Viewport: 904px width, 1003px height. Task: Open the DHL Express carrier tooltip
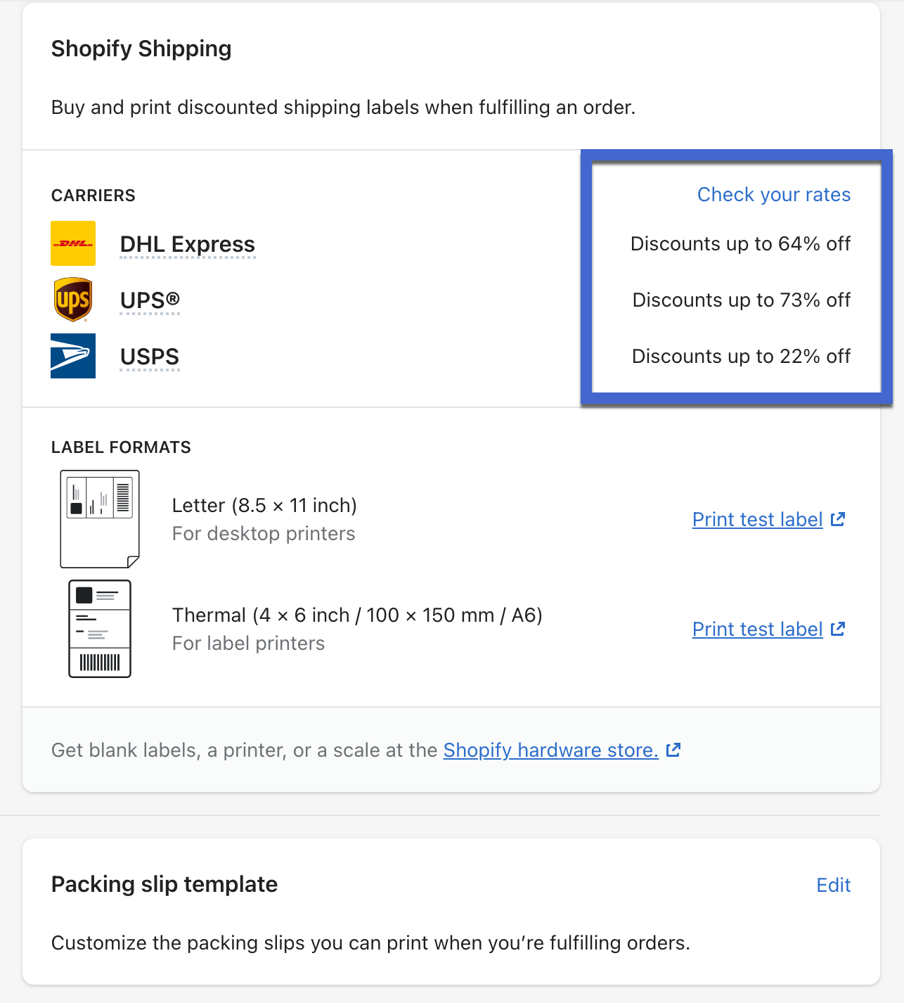pos(188,244)
